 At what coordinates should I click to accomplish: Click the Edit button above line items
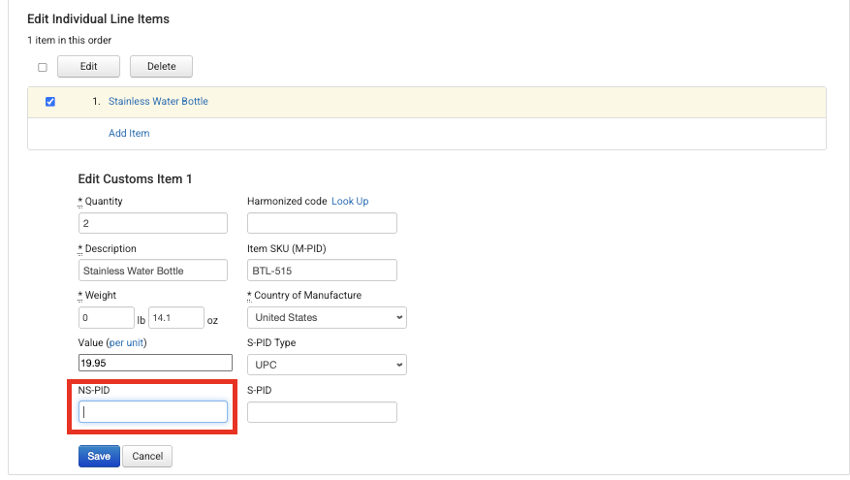click(88, 66)
